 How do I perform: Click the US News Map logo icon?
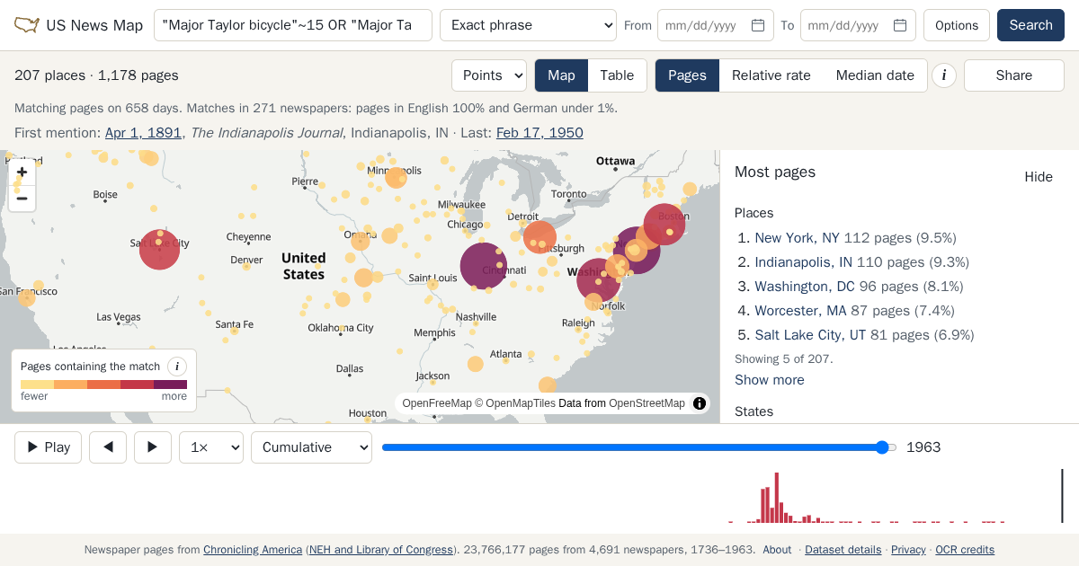tap(27, 25)
